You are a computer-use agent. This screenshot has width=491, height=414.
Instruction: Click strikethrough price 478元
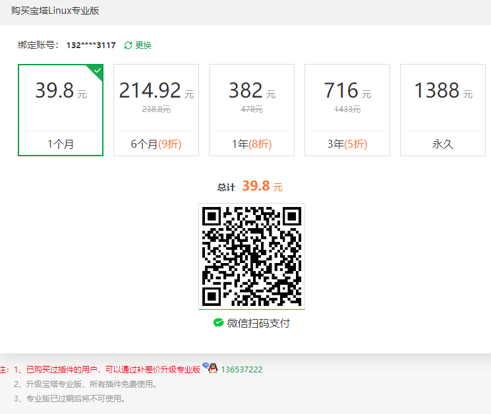pos(252,109)
